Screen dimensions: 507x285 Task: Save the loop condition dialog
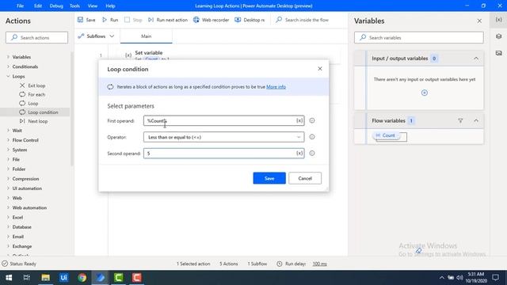pyautogui.click(x=269, y=178)
